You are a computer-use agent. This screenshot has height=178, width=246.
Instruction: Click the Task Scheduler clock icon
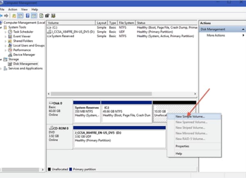point(10,32)
